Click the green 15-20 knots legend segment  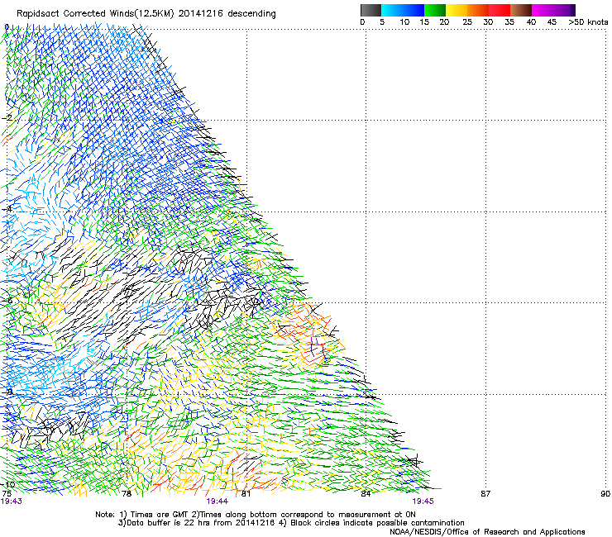(x=435, y=10)
